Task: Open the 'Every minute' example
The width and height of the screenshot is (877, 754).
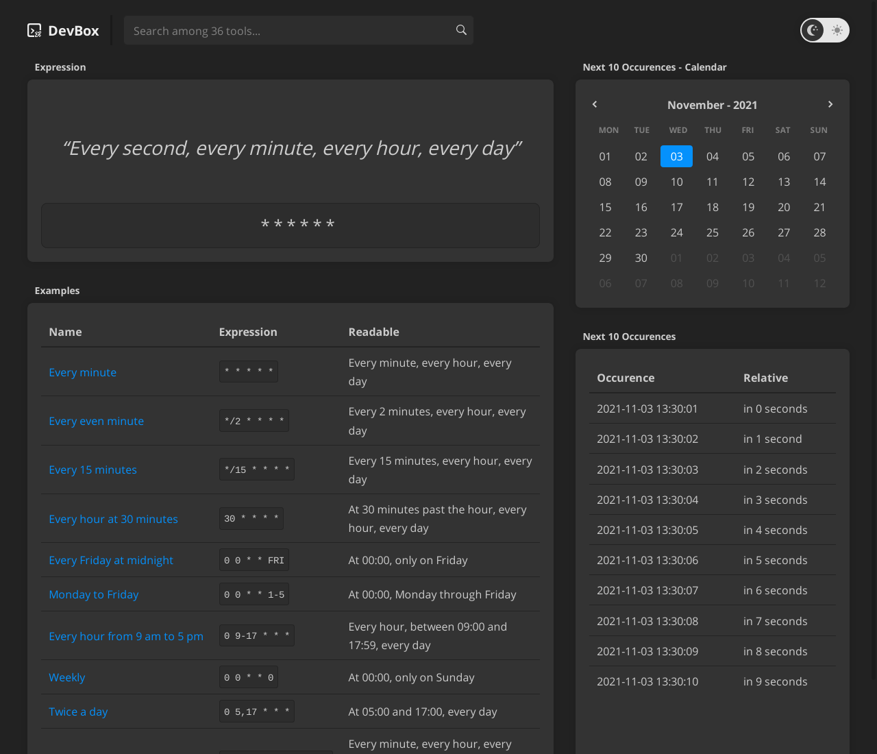Action: (83, 372)
